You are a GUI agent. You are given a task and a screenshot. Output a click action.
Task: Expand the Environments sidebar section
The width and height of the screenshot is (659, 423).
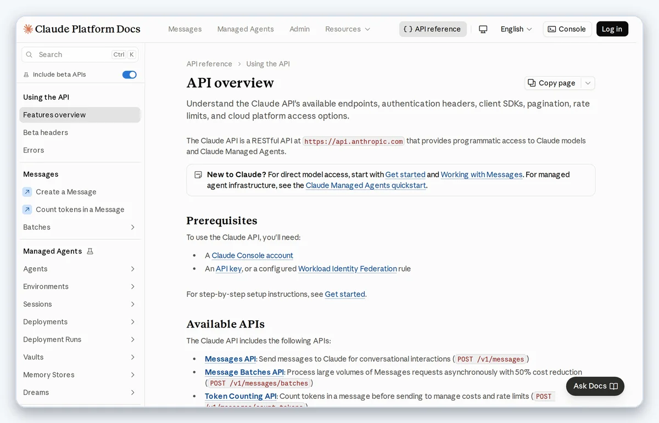pos(80,286)
